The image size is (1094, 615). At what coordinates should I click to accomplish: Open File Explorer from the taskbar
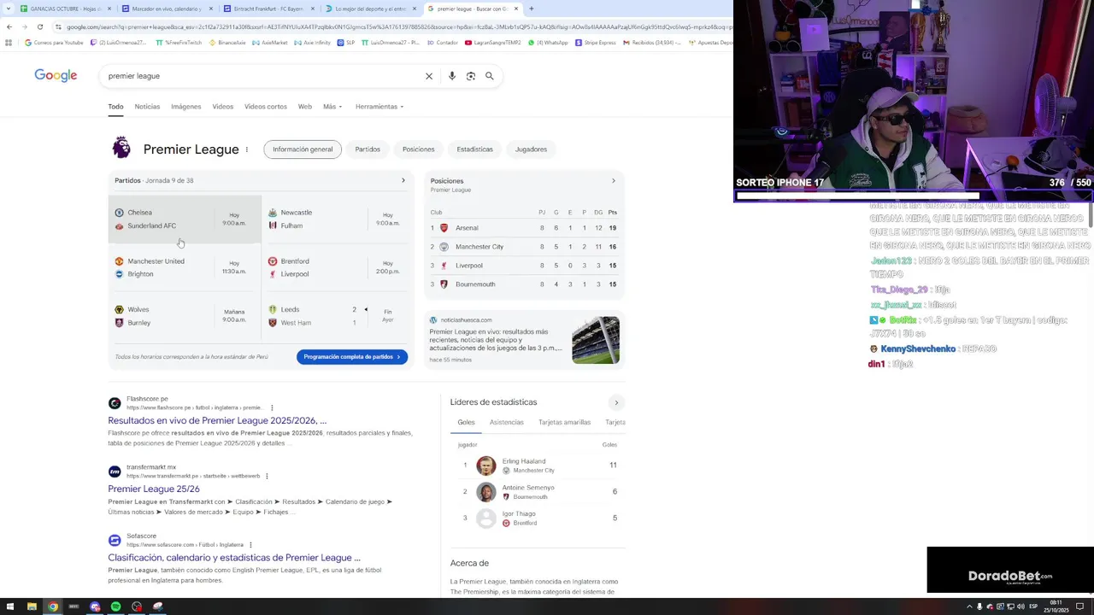click(x=32, y=606)
